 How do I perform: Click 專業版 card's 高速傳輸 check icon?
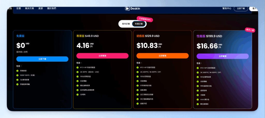(78, 81)
